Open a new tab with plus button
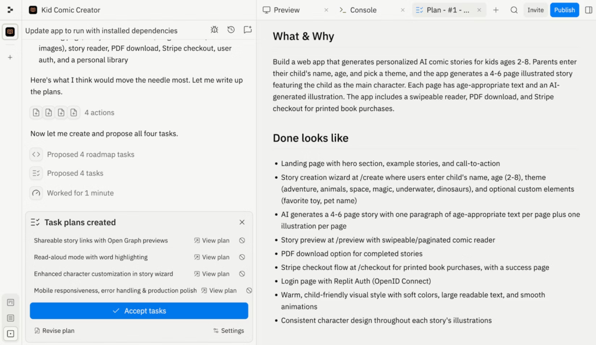This screenshot has width=596, height=345. point(496,10)
